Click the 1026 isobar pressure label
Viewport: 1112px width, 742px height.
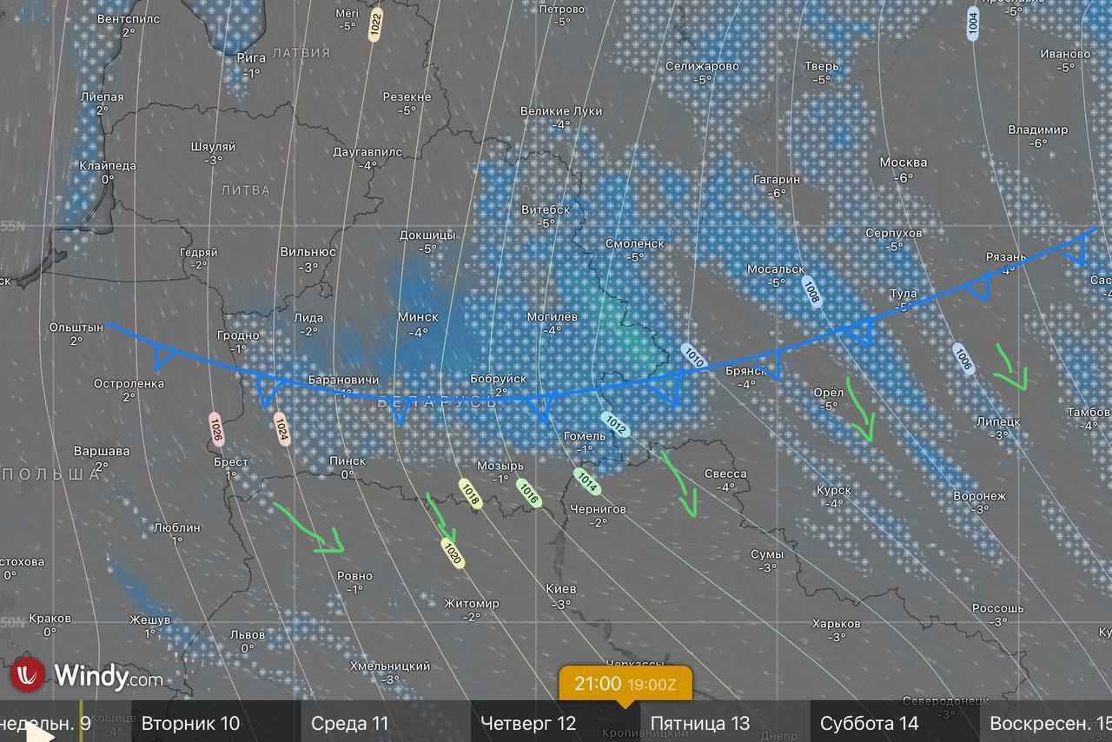coord(216,429)
